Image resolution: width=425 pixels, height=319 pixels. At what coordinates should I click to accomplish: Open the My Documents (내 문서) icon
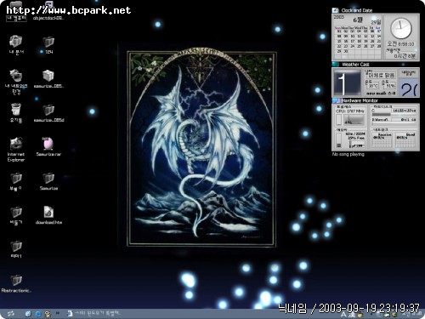[16, 45]
